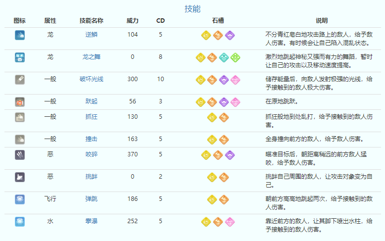This screenshot has width=385, height=241.
Task: Click the pink stone slot in 跃起 row
Action: [235, 102]
